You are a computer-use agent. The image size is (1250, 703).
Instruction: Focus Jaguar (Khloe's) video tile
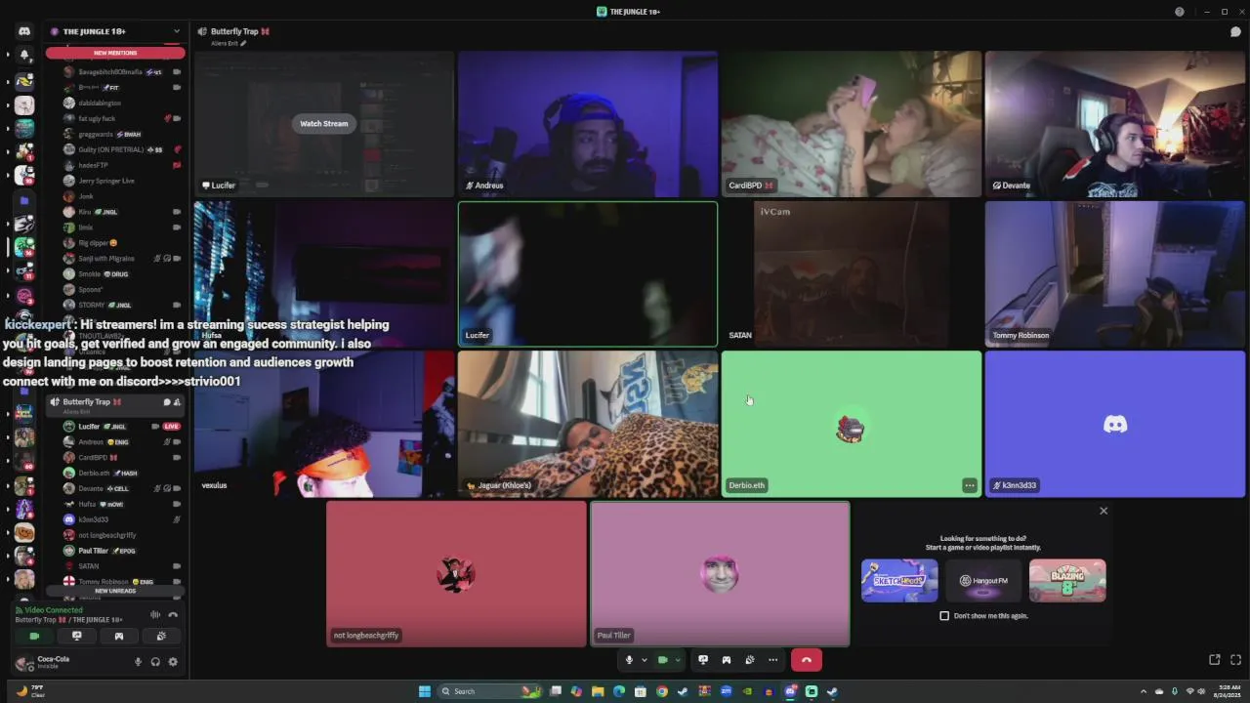(x=588, y=424)
